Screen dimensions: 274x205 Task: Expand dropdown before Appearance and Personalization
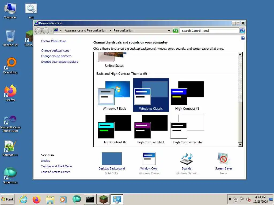tap(61, 31)
